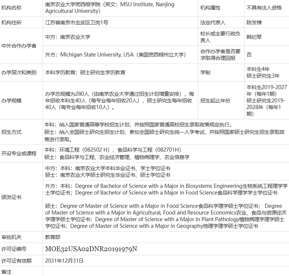Screen dimensions: 289x276
Task: Click the line 中方：本科：南京农业大学本科毕业证书
Action: [108, 168]
